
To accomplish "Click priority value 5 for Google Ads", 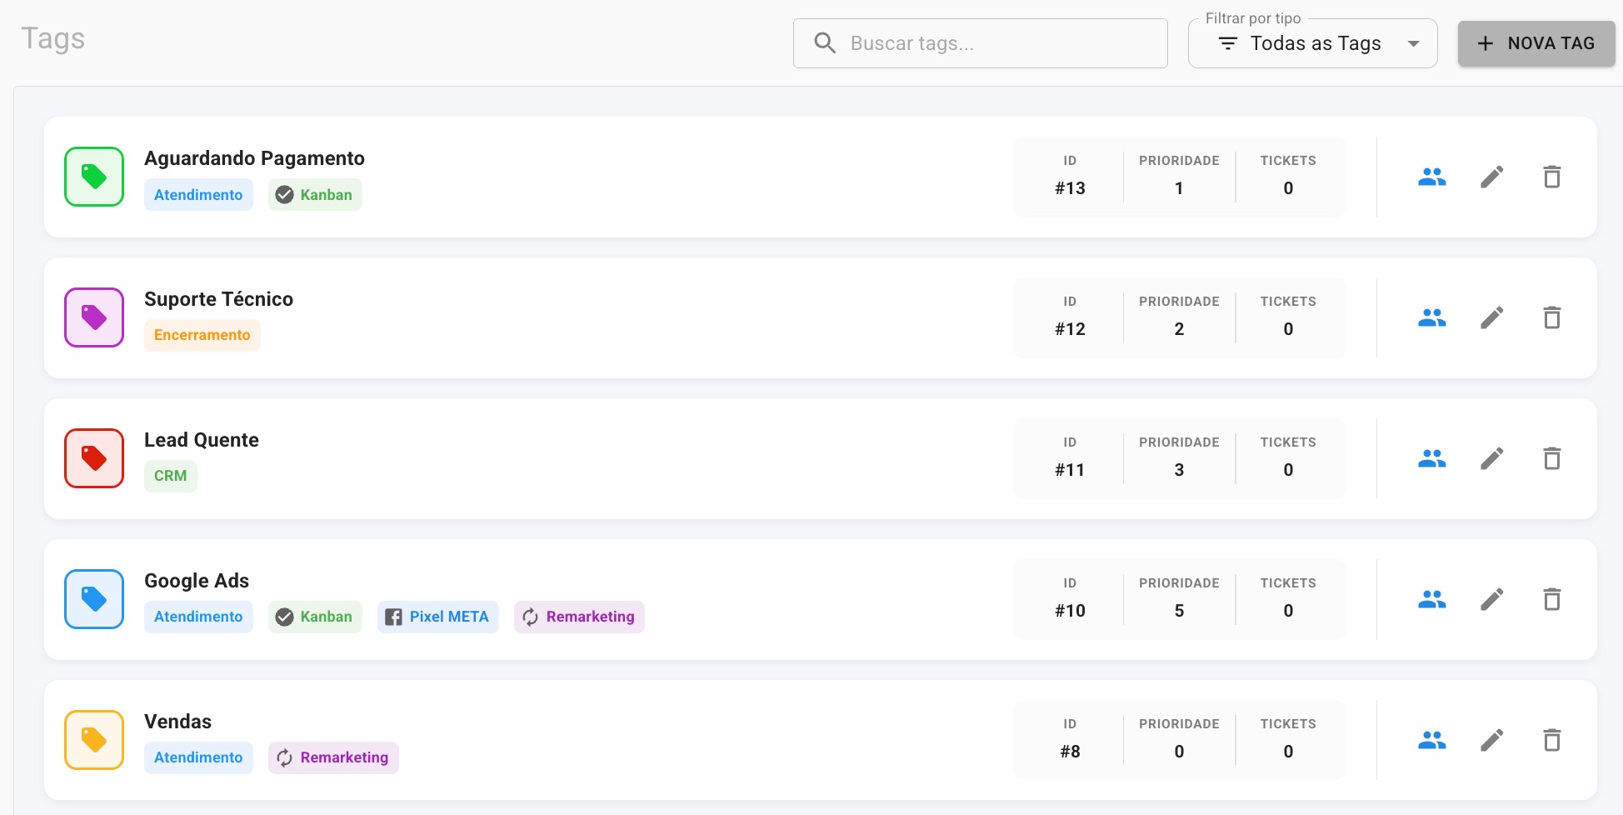I will pyautogui.click(x=1179, y=611).
